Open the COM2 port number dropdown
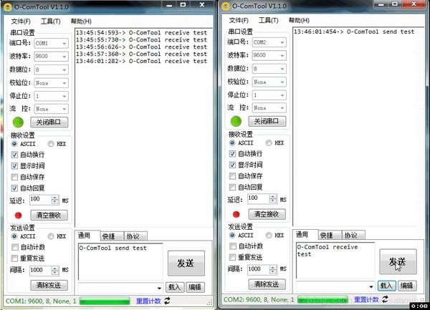 coord(269,42)
